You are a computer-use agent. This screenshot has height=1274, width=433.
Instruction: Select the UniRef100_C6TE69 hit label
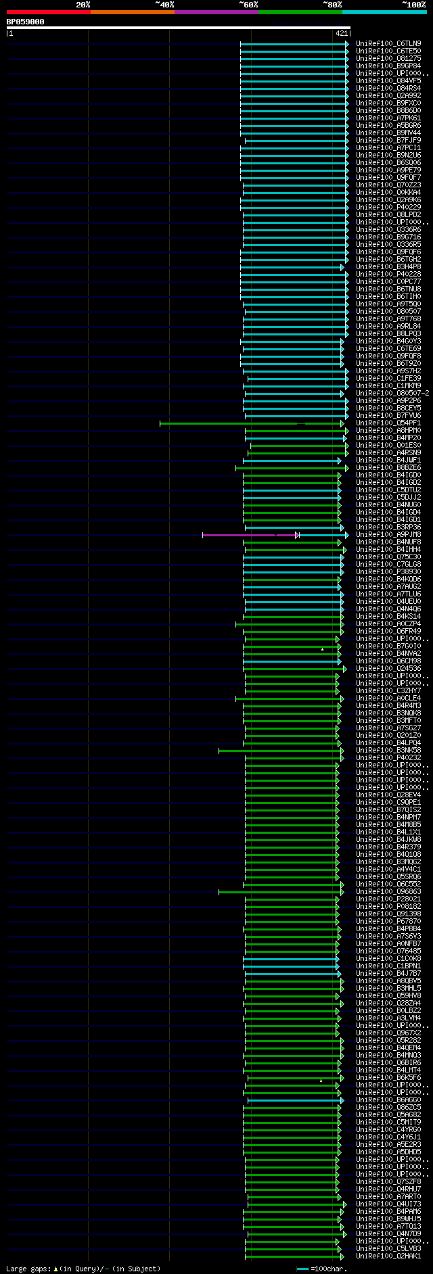tap(388, 348)
